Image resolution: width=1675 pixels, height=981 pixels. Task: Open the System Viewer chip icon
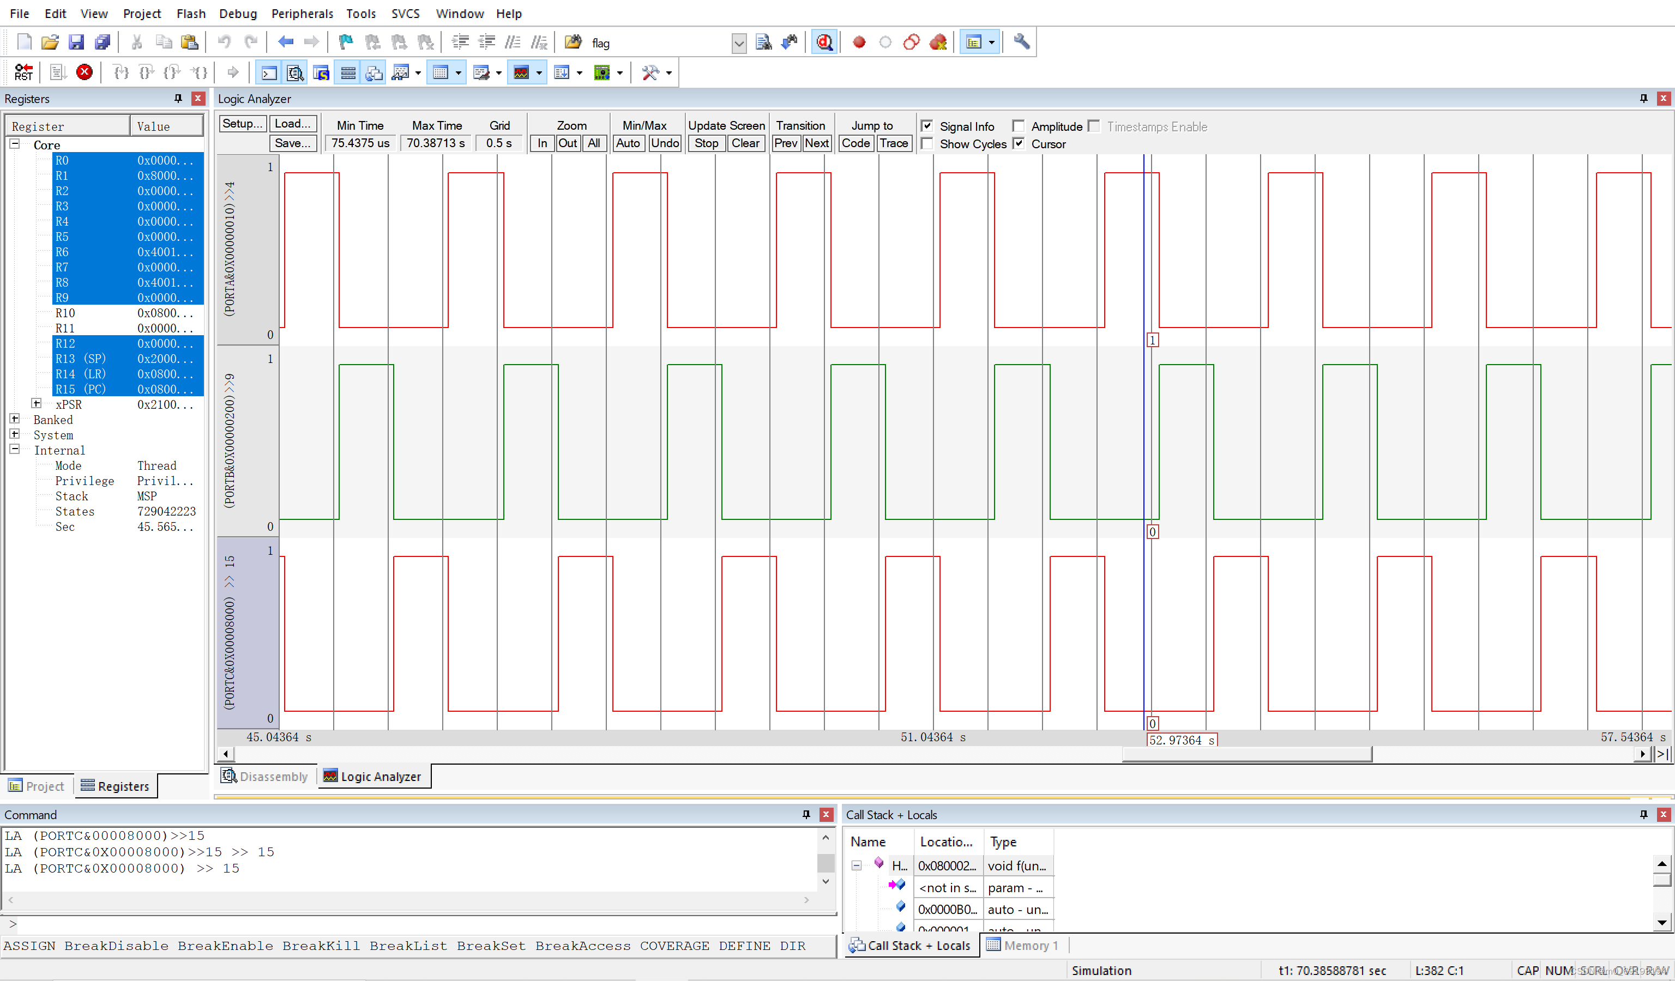point(601,72)
